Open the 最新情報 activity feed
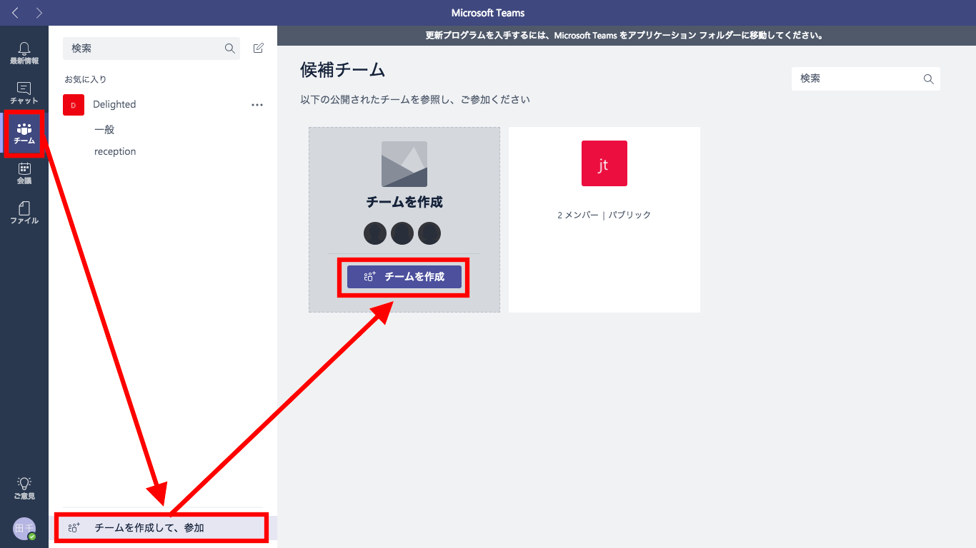 point(24,53)
